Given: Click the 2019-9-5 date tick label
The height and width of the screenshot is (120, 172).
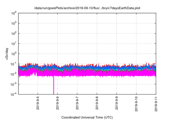Looking at the screenshot, I should click(x=38, y=103).
